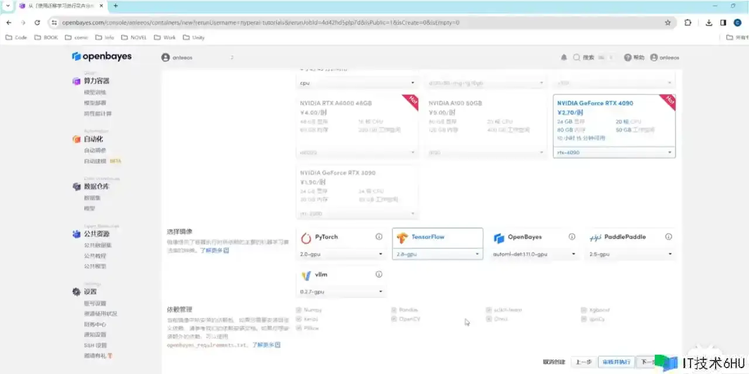Open a new browser tab
This screenshot has height=374, width=749.
(115, 6)
